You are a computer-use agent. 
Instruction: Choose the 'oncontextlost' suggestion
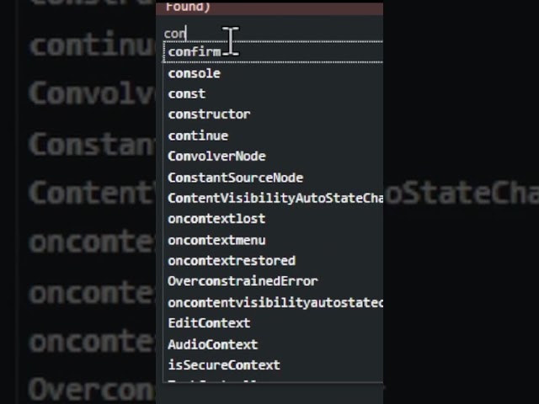216,219
